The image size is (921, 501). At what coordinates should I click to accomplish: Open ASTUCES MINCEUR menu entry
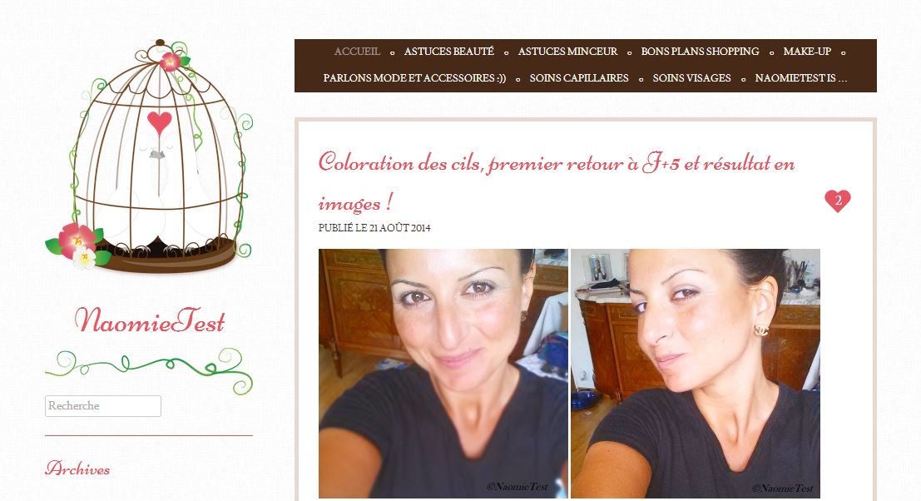click(567, 52)
